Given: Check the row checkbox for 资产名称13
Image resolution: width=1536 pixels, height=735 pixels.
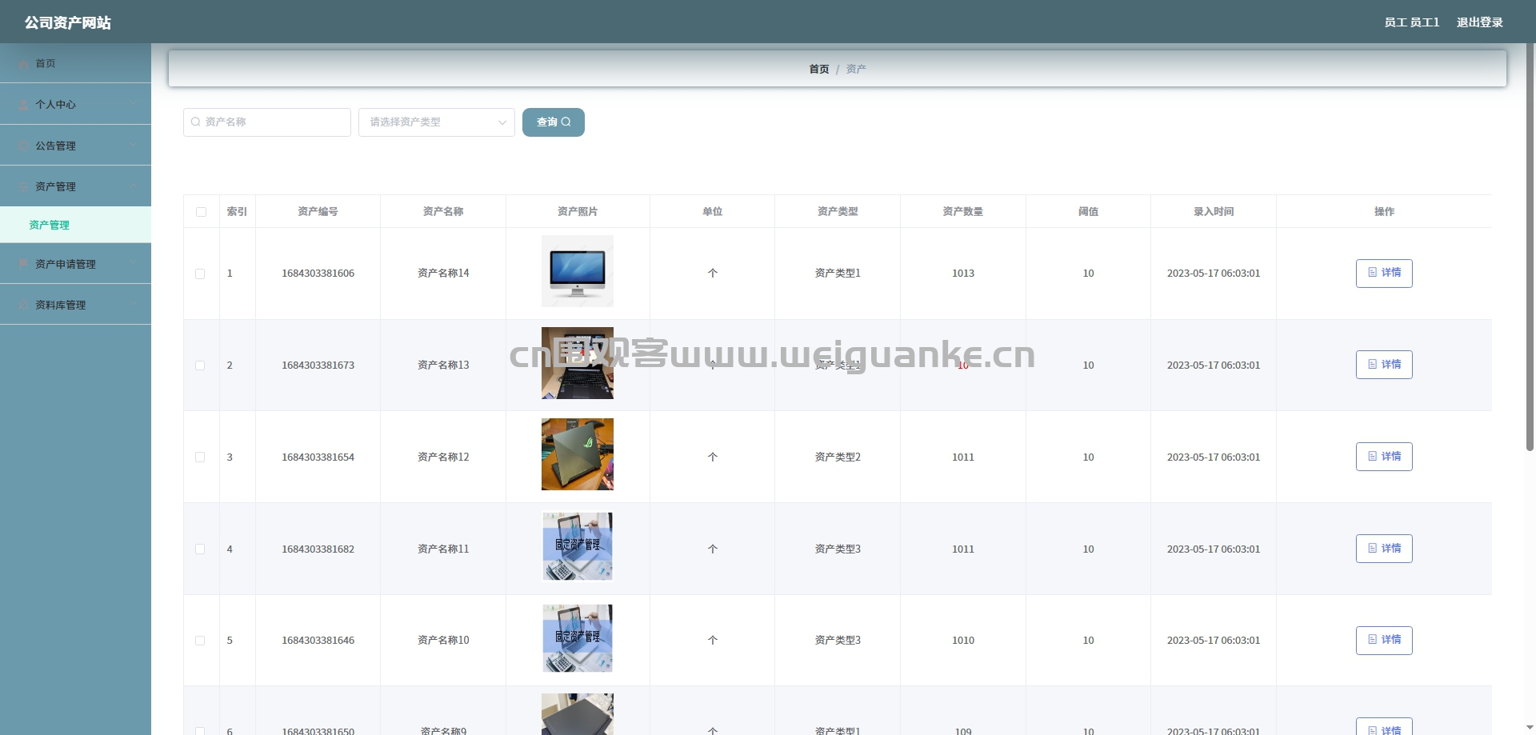Looking at the screenshot, I should point(200,366).
